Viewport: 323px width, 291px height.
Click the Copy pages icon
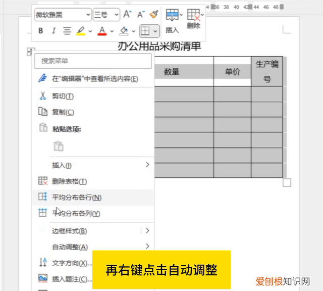43,112
